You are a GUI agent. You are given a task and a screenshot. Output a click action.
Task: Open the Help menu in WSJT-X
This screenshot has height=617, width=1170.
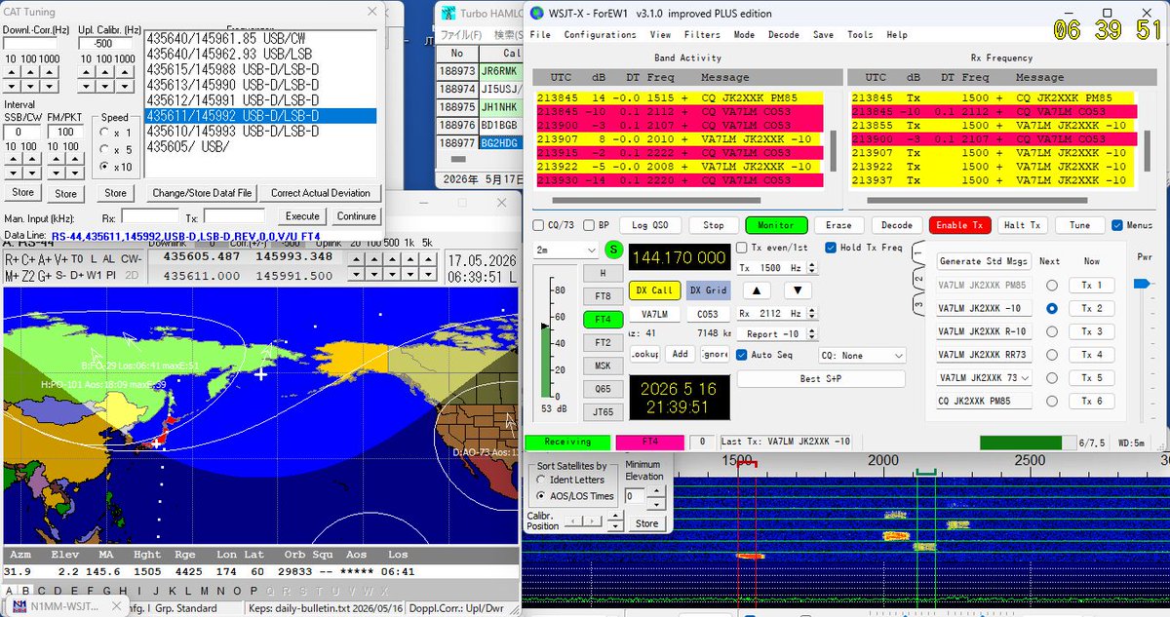pos(897,35)
